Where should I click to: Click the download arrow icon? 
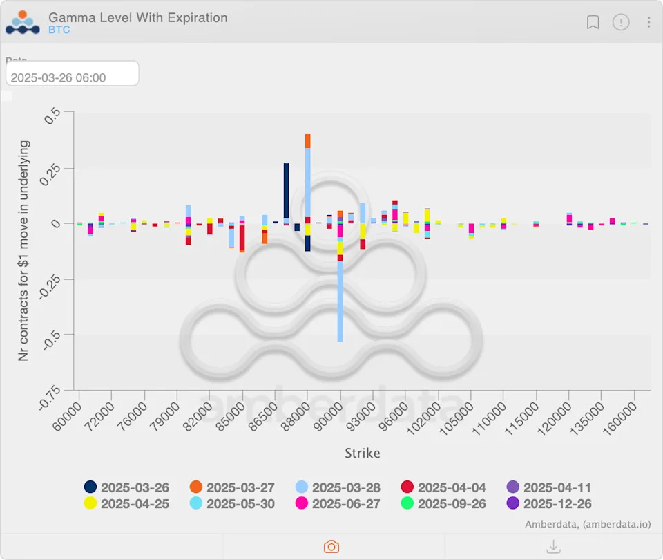[553, 546]
